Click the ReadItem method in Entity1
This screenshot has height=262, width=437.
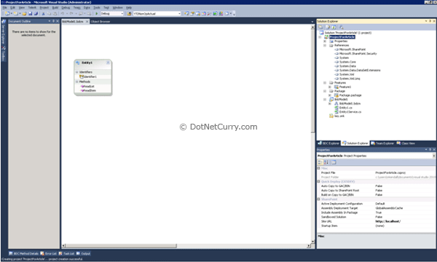click(x=89, y=90)
